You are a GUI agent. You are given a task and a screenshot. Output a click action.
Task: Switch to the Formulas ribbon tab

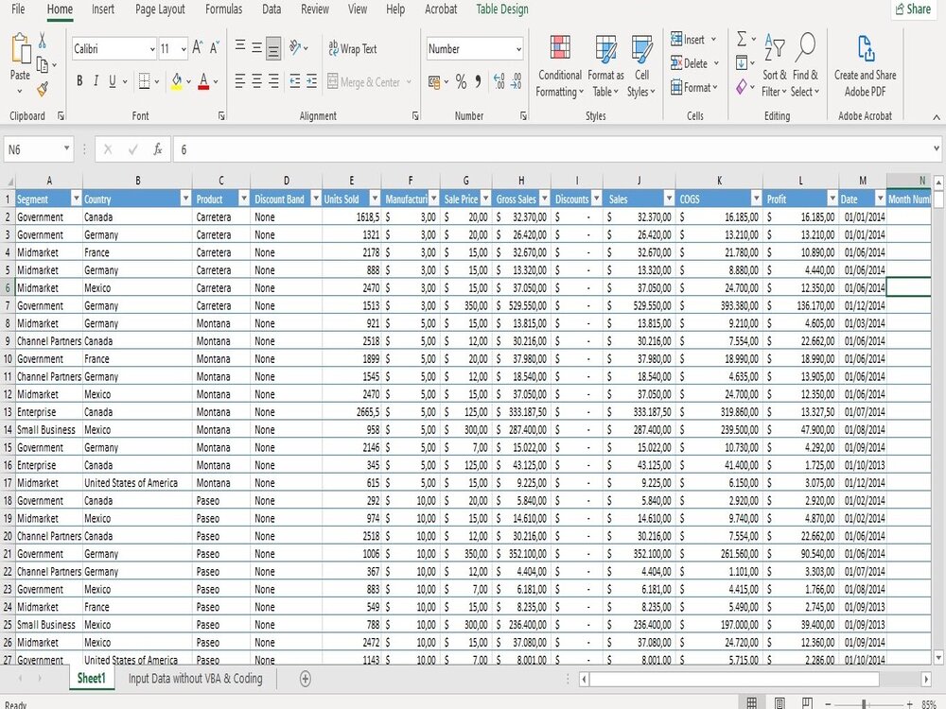(223, 9)
